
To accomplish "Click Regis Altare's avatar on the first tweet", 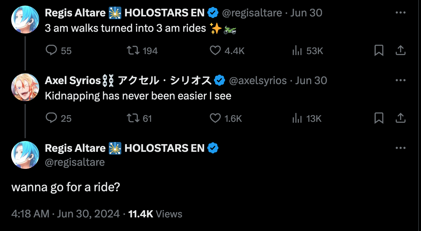I will (25, 20).
